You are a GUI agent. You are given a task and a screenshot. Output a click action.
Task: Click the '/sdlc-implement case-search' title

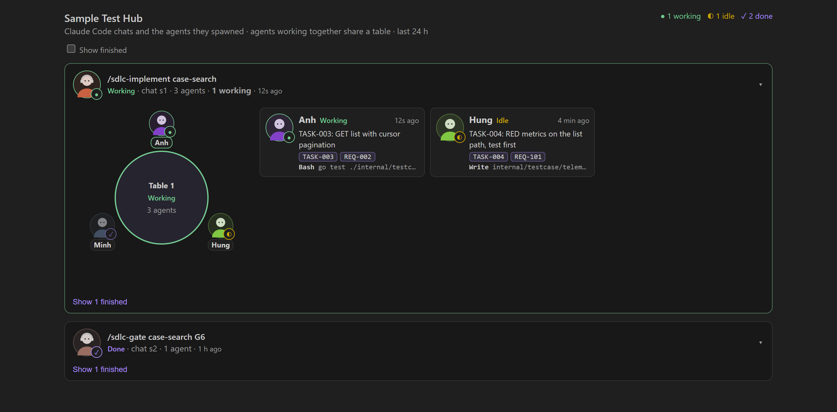[162, 79]
